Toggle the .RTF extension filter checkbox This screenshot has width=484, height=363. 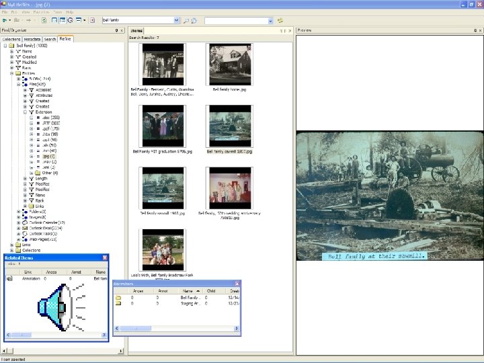coord(32,123)
